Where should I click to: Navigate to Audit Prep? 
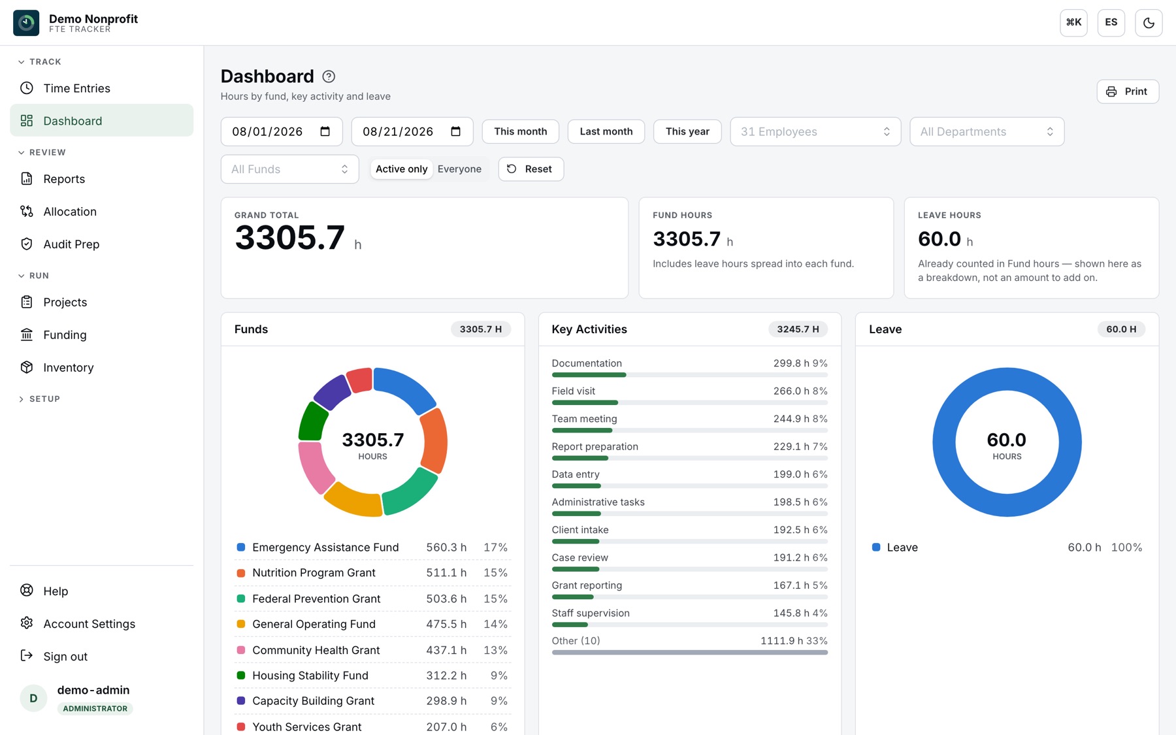[102, 244]
